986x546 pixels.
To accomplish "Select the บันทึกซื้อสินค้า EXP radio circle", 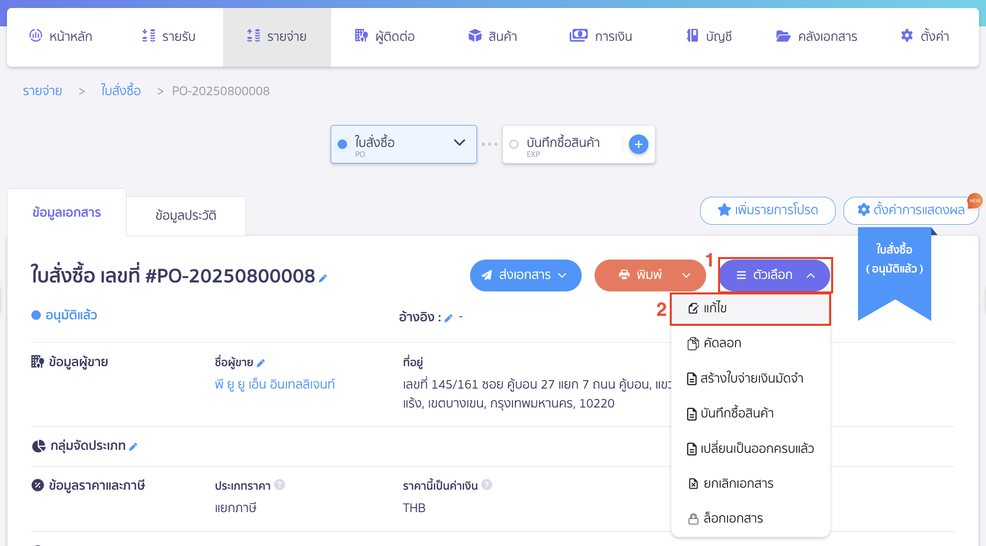I will (514, 144).
